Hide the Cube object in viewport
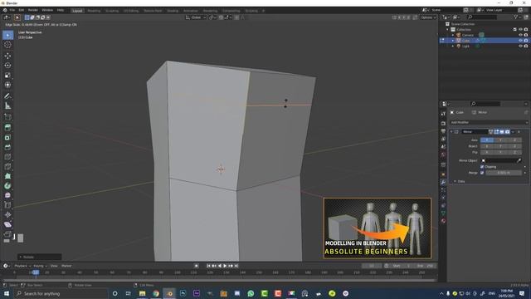531x299 pixels. pos(520,41)
